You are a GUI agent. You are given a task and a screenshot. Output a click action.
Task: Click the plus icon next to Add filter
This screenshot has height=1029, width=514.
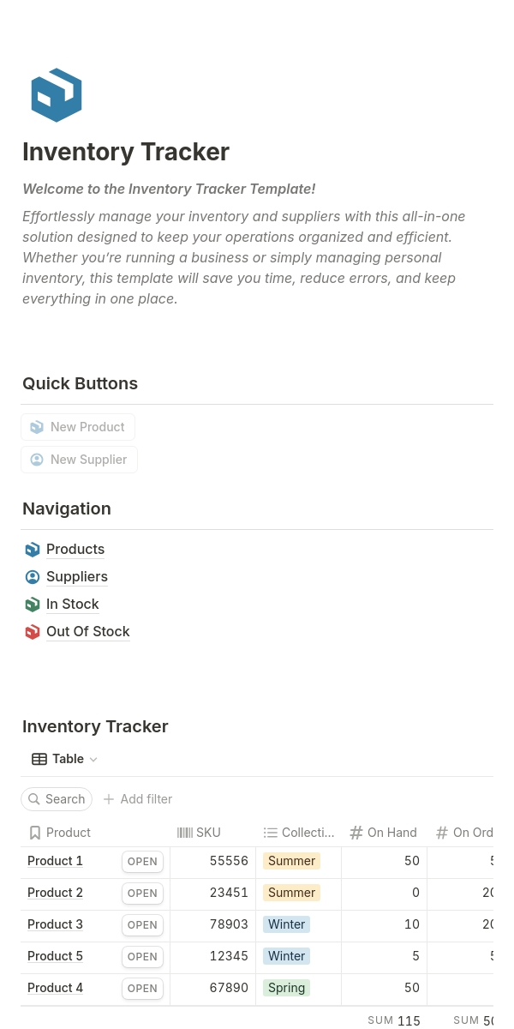109,799
